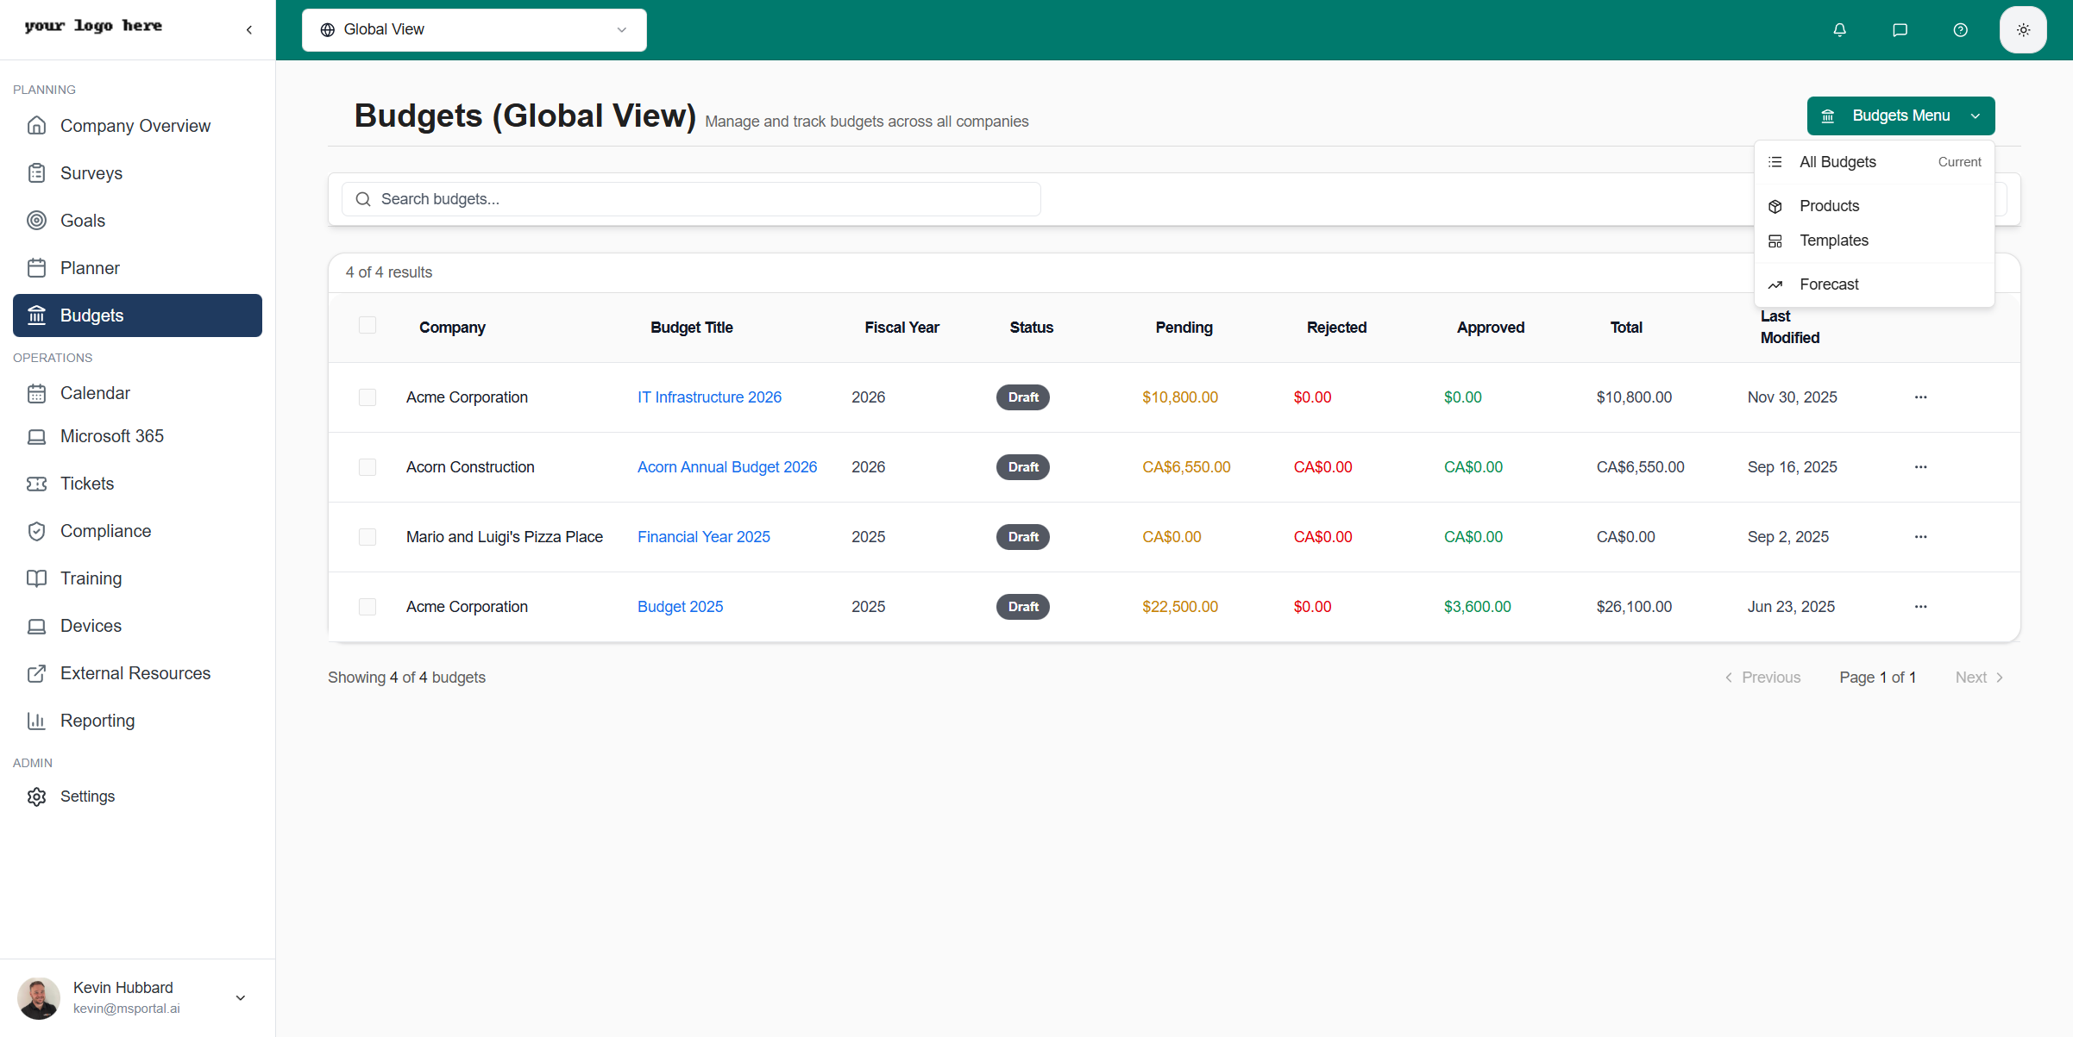Image resolution: width=2073 pixels, height=1037 pixels.
Task: Open row actions for Budget 2025
Action: pos(1920,607)
